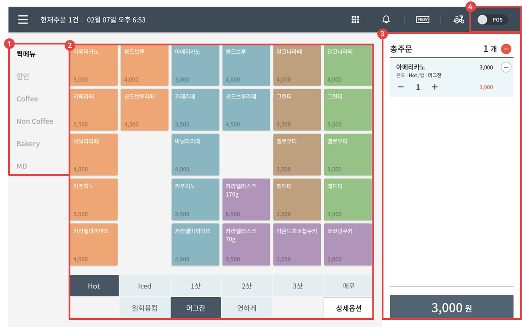This screenshot has height=327, width=522.
Task: Add green 옐로우티 tile
Action: 348,154
